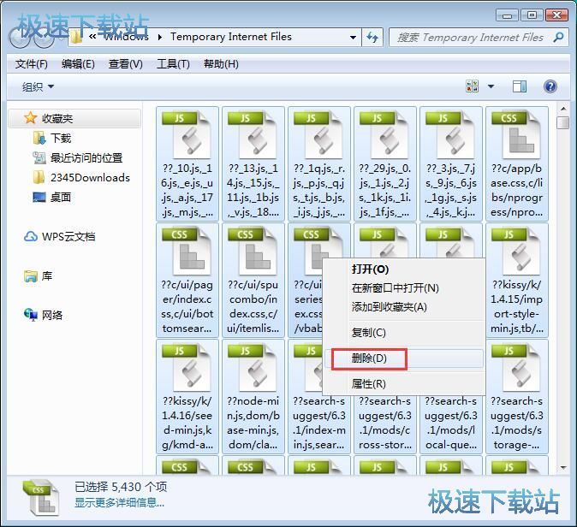
Task: Select JS file ??kissy/k/1.4.16/seed-min.js
Action: click(187, 396)
